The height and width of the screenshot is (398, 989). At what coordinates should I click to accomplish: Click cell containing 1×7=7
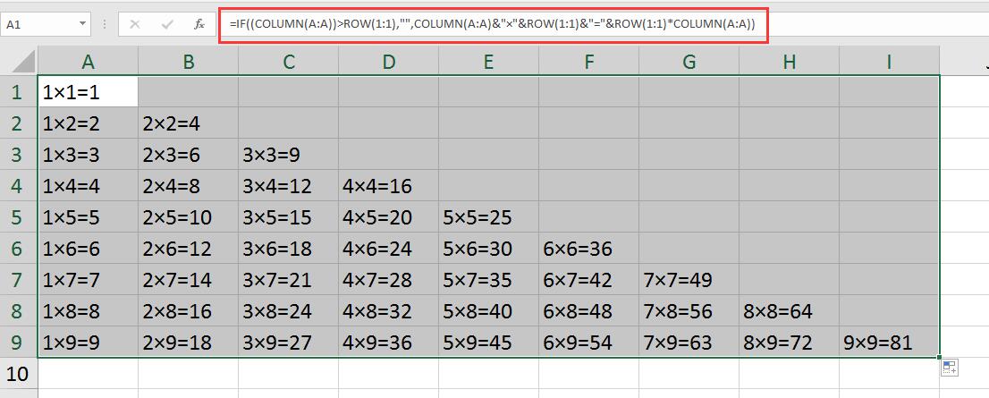(x=88, y=279)
